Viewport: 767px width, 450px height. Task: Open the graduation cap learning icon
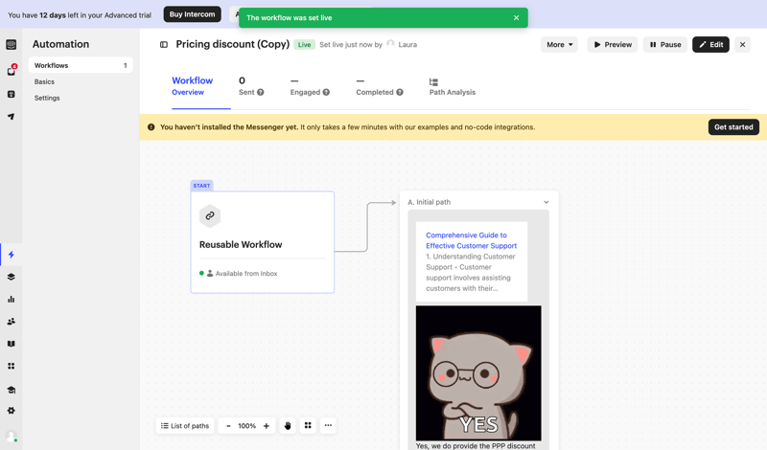pos(12,390)
